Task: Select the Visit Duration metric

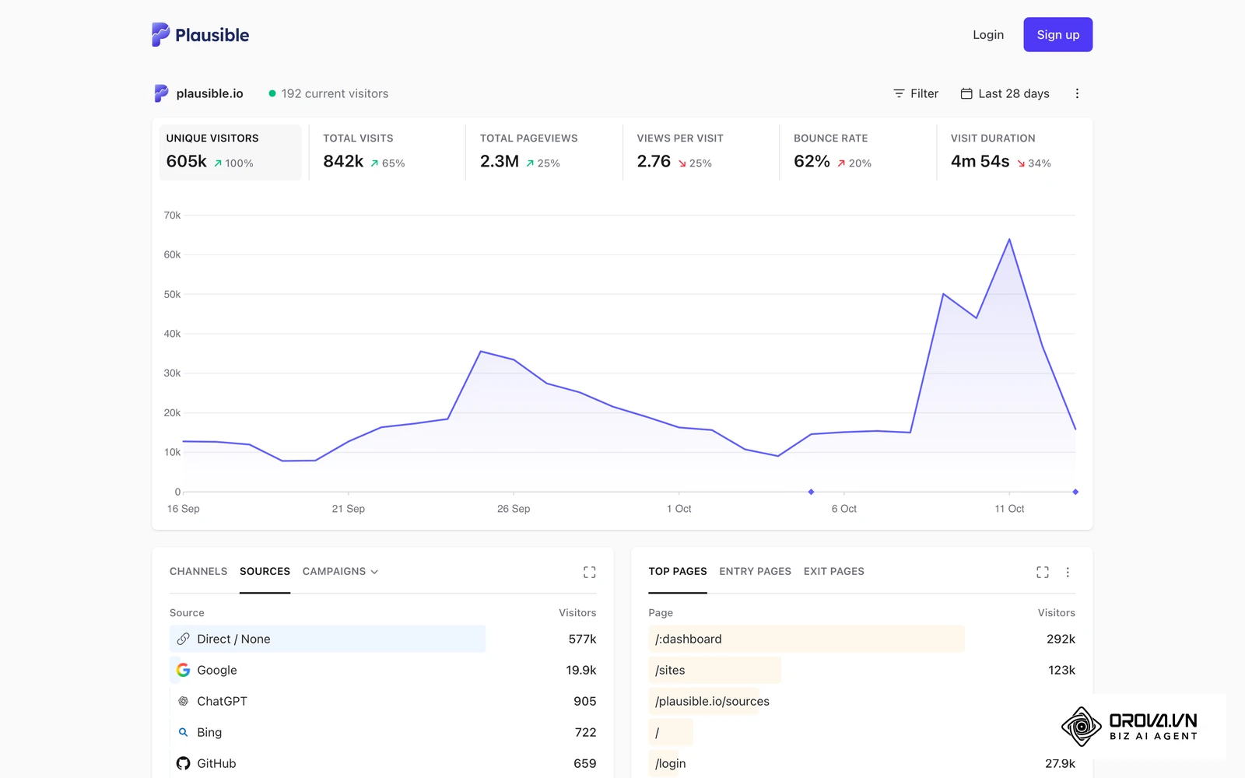Action: pos(1015,152)
